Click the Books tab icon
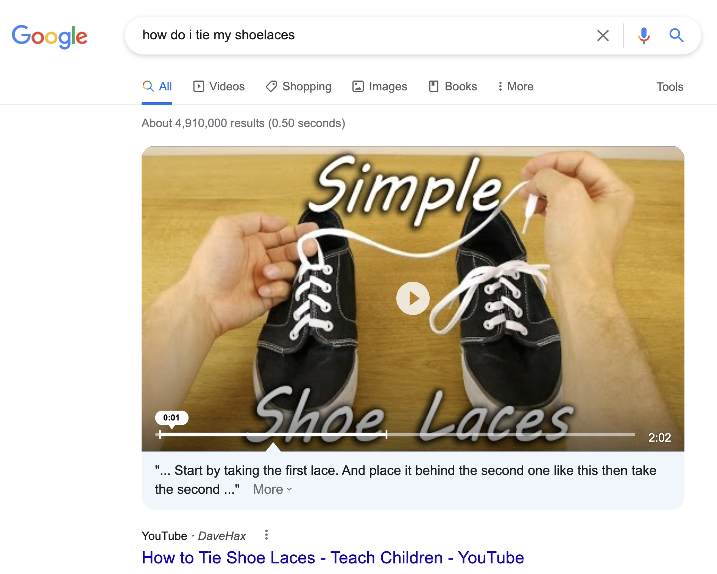 tap(433, 87)
